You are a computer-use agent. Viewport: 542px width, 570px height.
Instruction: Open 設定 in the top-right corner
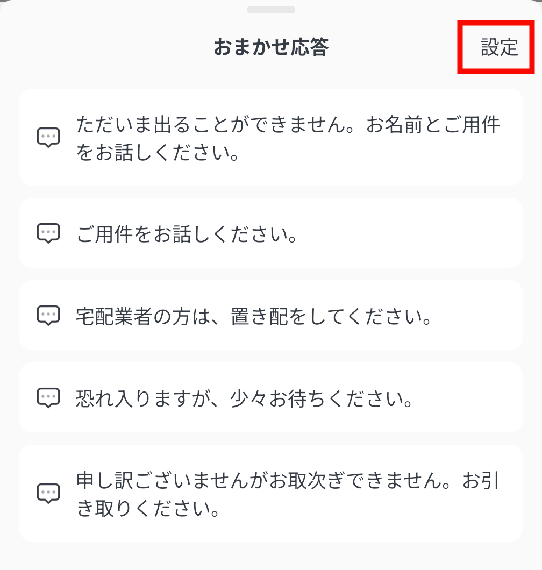(x=499, y=47)
